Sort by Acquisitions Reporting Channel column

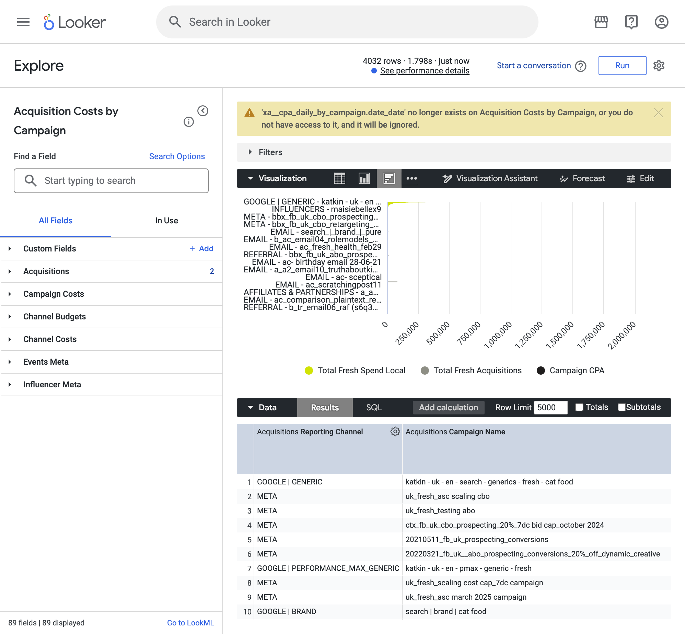310,432
